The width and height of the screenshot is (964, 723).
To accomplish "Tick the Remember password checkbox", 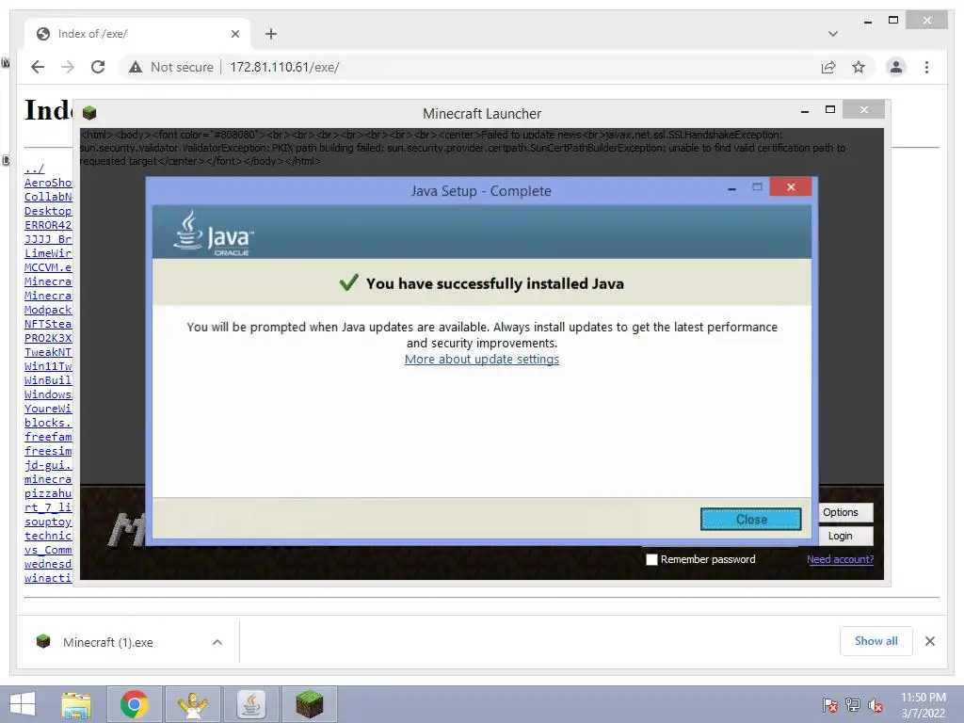I will pos(651,559).
